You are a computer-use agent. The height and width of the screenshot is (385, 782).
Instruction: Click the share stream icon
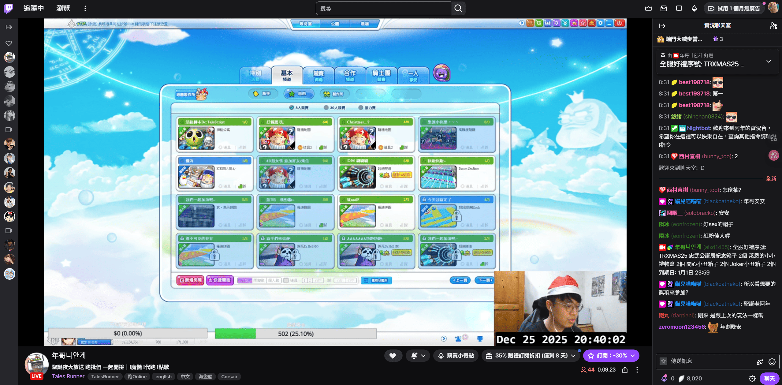coord(625,370)
